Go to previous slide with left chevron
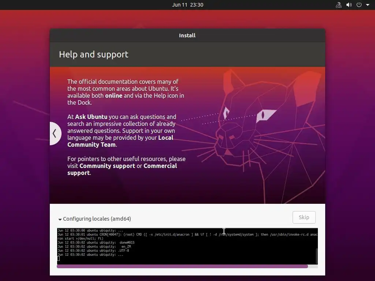Image resolution: width=375 pixels, height=281 pixels. (55, 133)
